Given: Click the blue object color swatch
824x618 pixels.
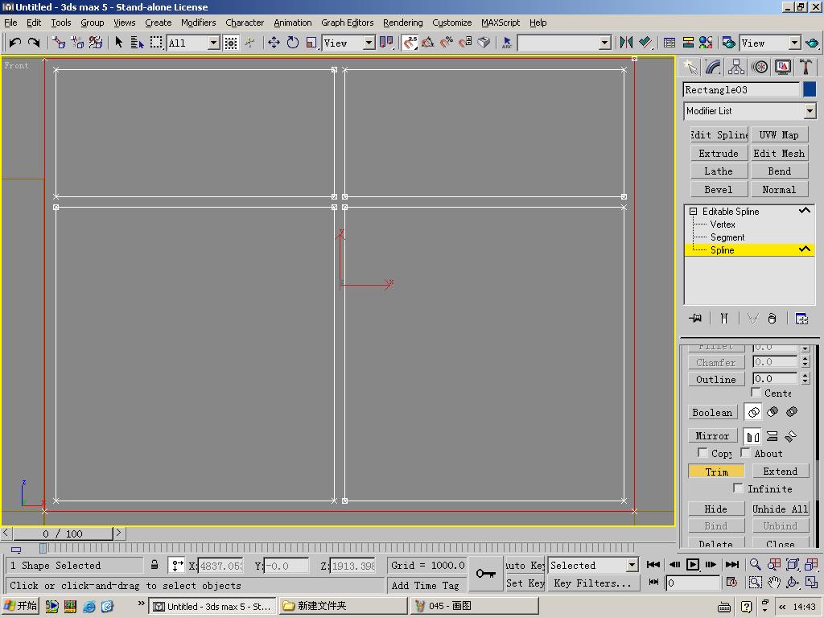Looking at the screenshot, I should pos(810,90).
